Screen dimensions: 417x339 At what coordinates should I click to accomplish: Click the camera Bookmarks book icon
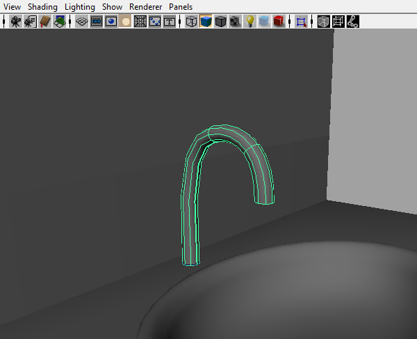(x=45, y=22)
